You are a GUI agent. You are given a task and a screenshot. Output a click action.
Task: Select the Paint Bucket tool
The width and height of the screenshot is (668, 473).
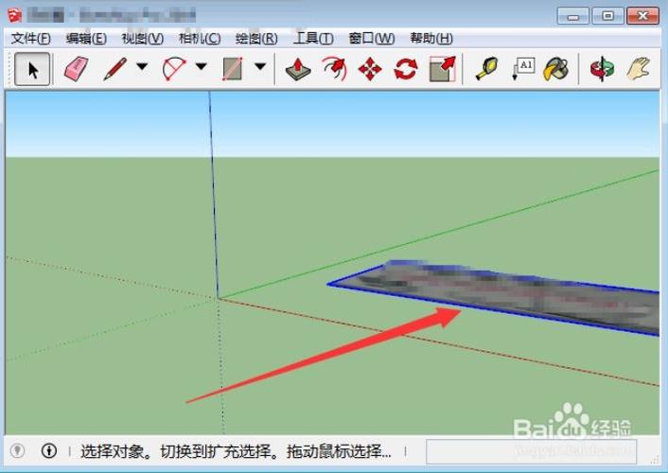coord(556,69)
